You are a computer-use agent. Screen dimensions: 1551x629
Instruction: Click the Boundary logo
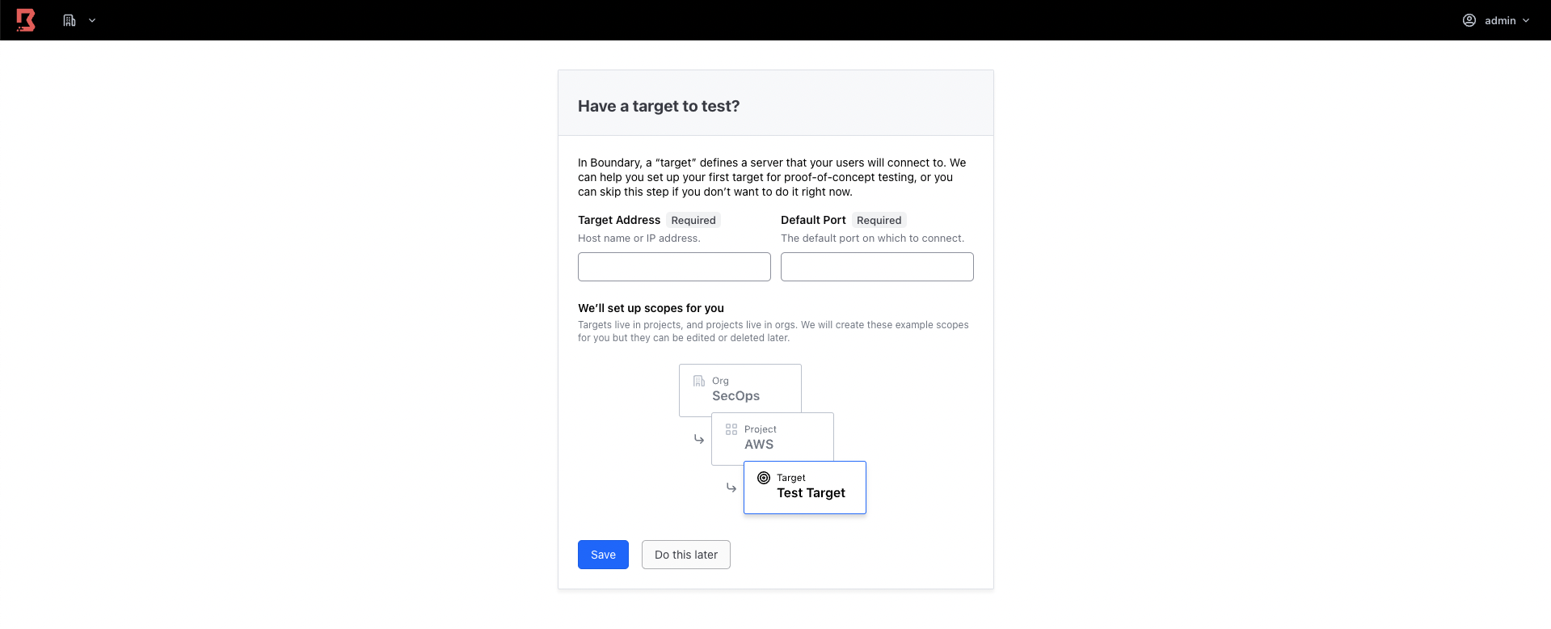[x=24, y=19]
